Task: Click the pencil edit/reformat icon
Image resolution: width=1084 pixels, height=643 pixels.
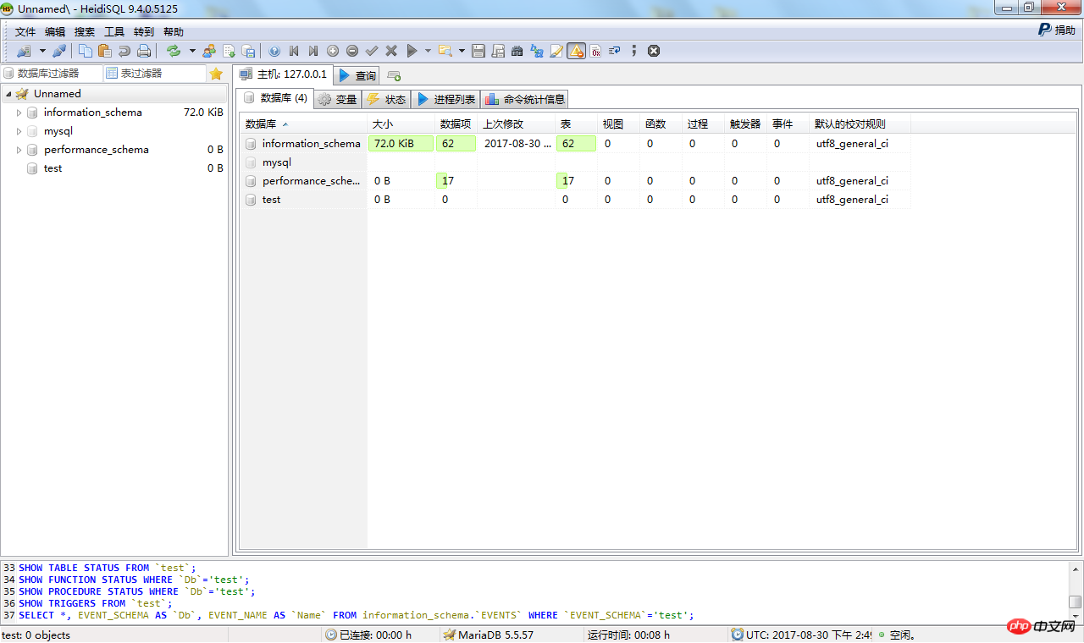Action: 556,51
